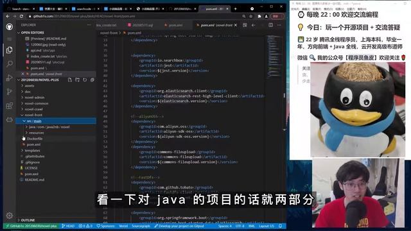Screen dimensions: 411x231
Task: Click the Sourcegraph status bar link
Action: (141, 226)
